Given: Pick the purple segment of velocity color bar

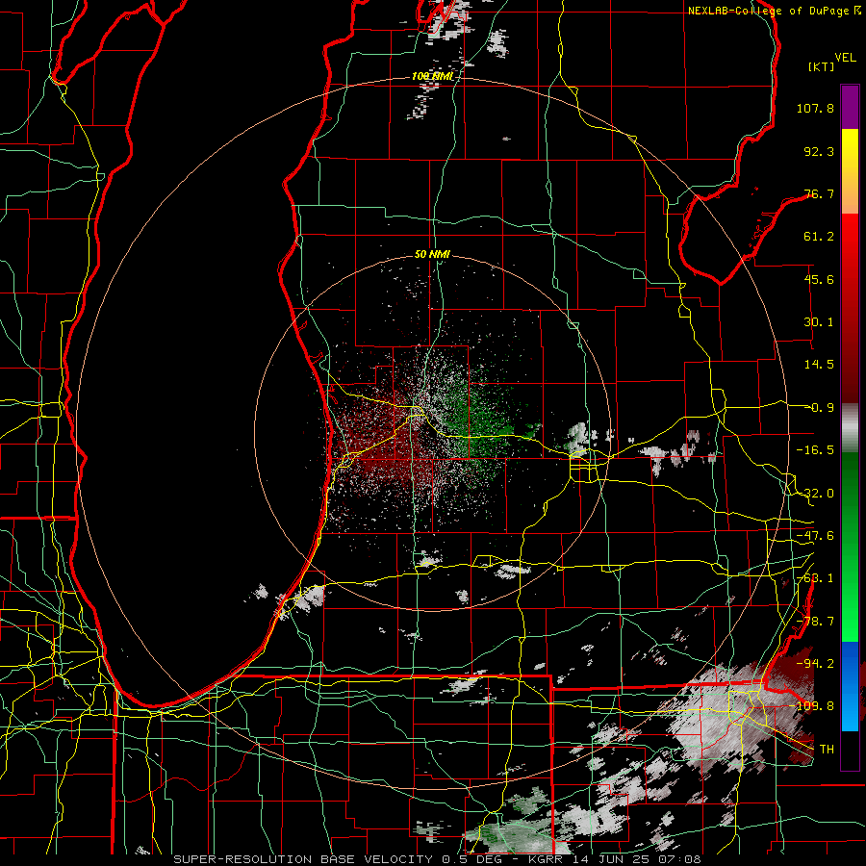Looking at the screenshot, I should (x=850, y=107).
